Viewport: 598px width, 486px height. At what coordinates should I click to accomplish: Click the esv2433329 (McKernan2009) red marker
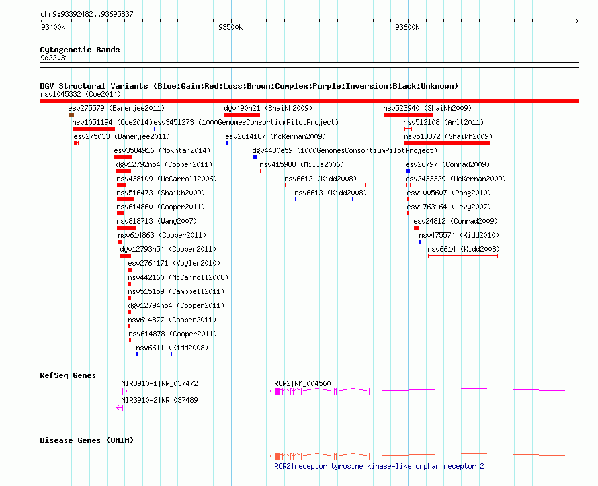[x=409, y=185]
